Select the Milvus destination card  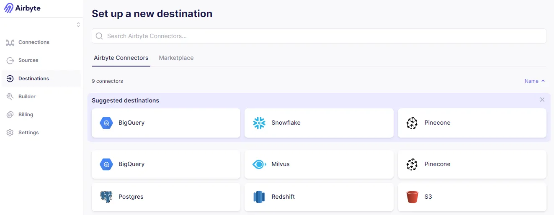[x=319, y=164]
